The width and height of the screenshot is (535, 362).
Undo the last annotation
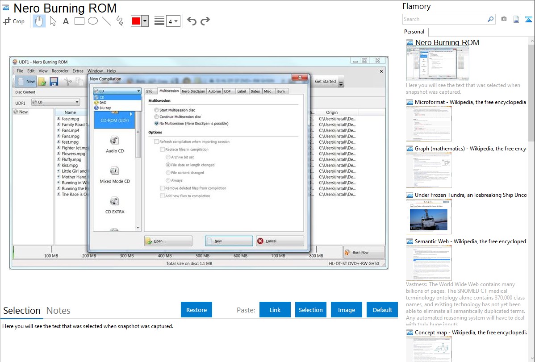point(192,21)
